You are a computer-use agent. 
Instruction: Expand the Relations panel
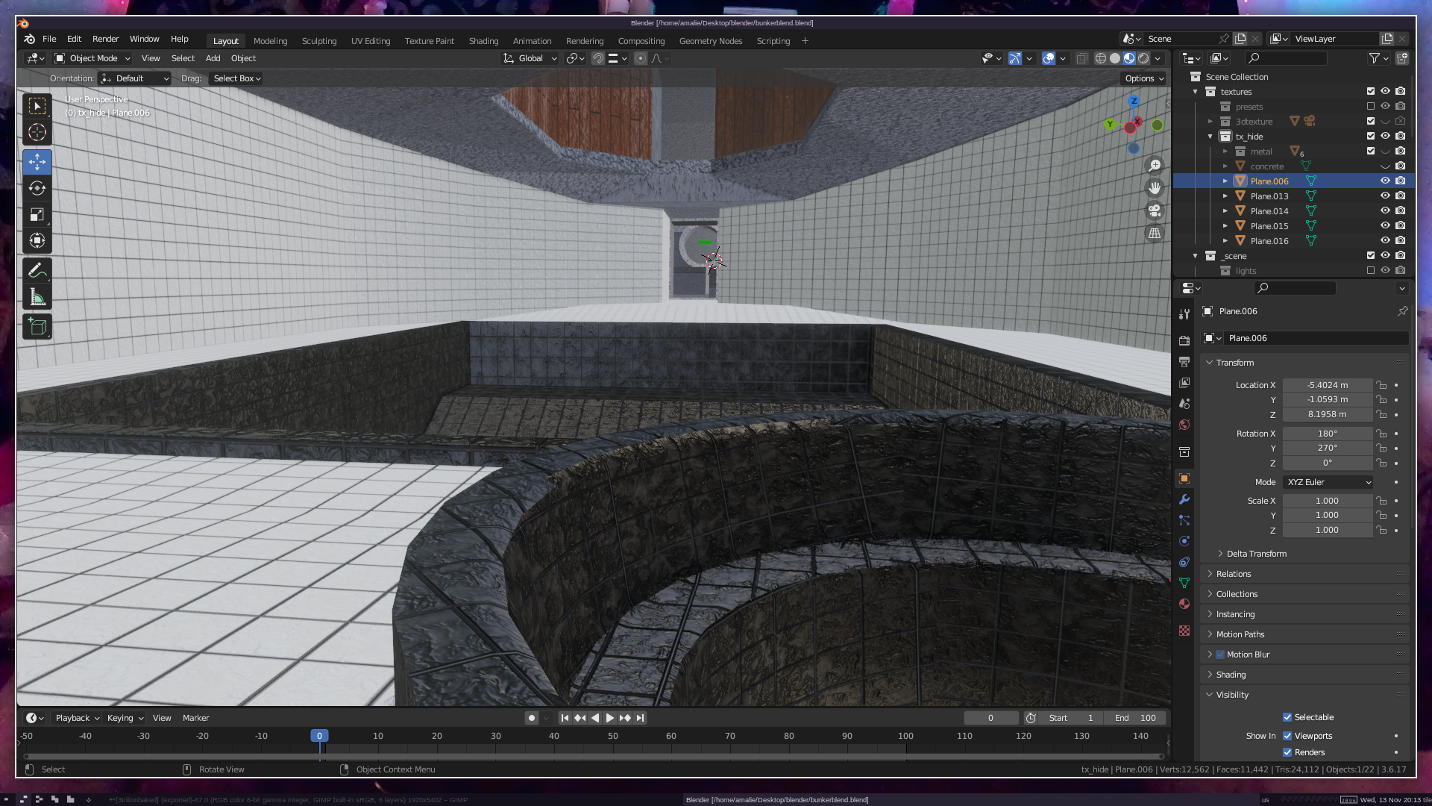(x=1234, y=574)
